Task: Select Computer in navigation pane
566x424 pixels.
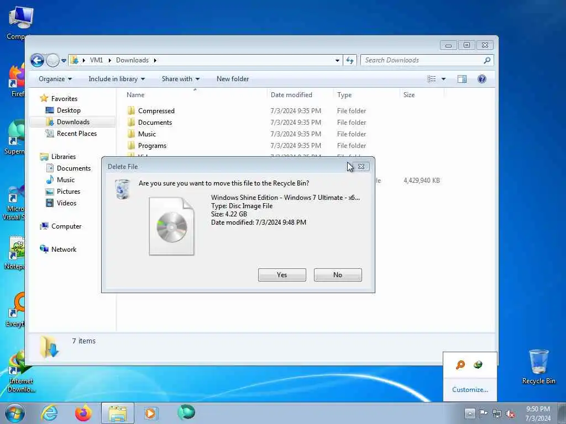Action: (x=66, y=226)
